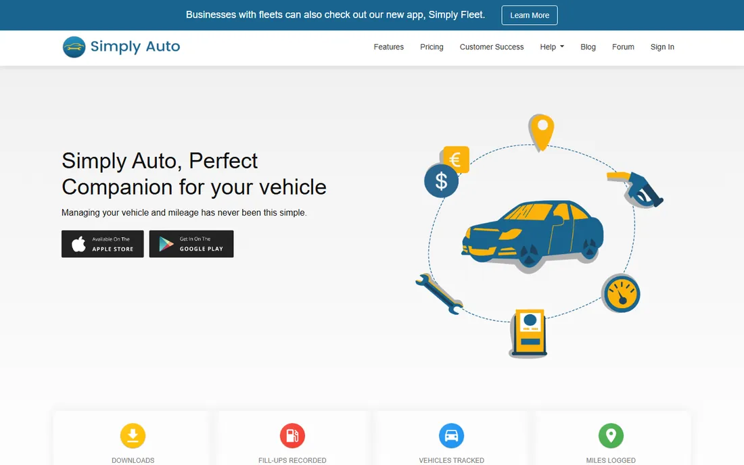Open the Pricing page
This screenshot has width=744, height=465.
point(432,47)
